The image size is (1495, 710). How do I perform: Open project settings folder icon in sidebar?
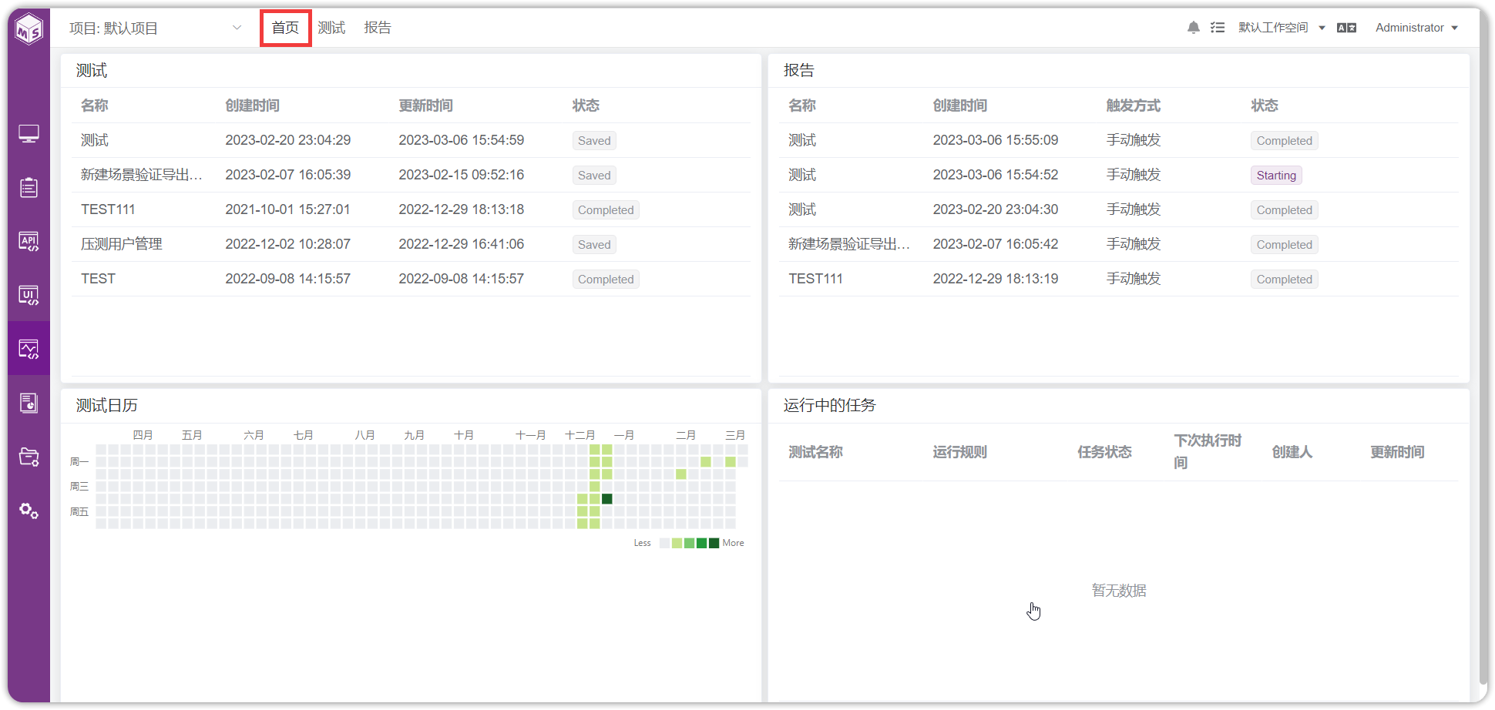tap(29, 457)
